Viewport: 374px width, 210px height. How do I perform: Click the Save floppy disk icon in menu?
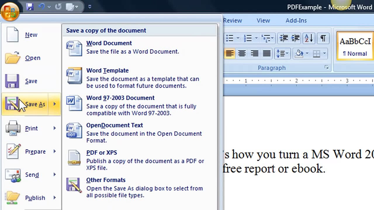click(x=12, y=81)
